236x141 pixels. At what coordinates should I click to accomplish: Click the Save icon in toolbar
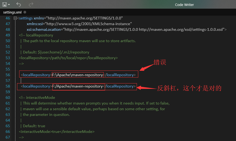tap(5, 5)
